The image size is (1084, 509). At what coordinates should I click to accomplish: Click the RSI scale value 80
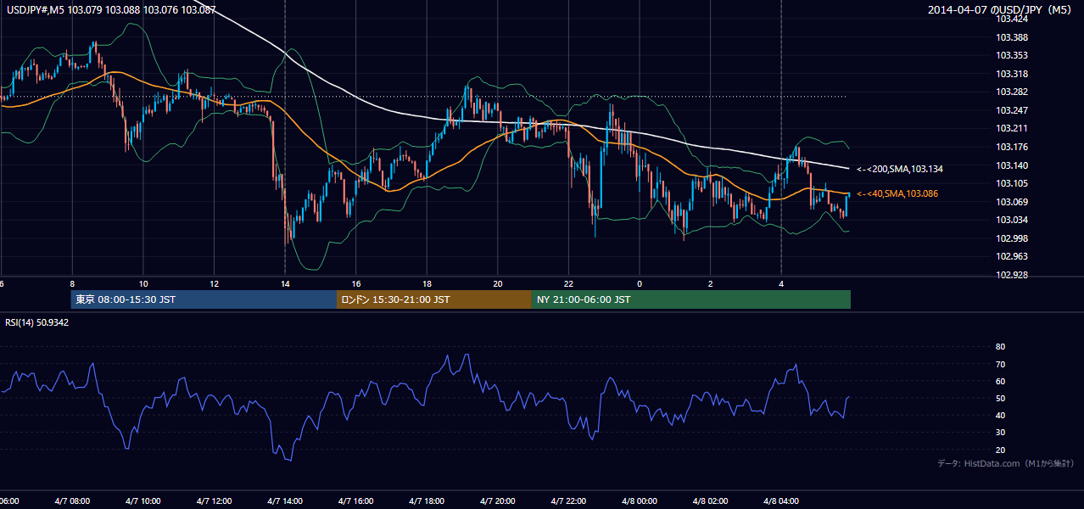1000,347
